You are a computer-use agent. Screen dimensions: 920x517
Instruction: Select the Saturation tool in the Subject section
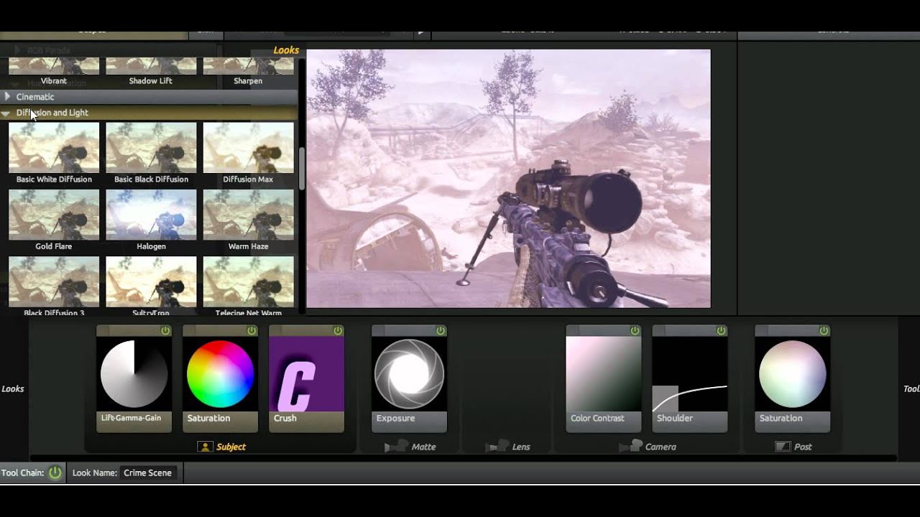pos(220,378)
